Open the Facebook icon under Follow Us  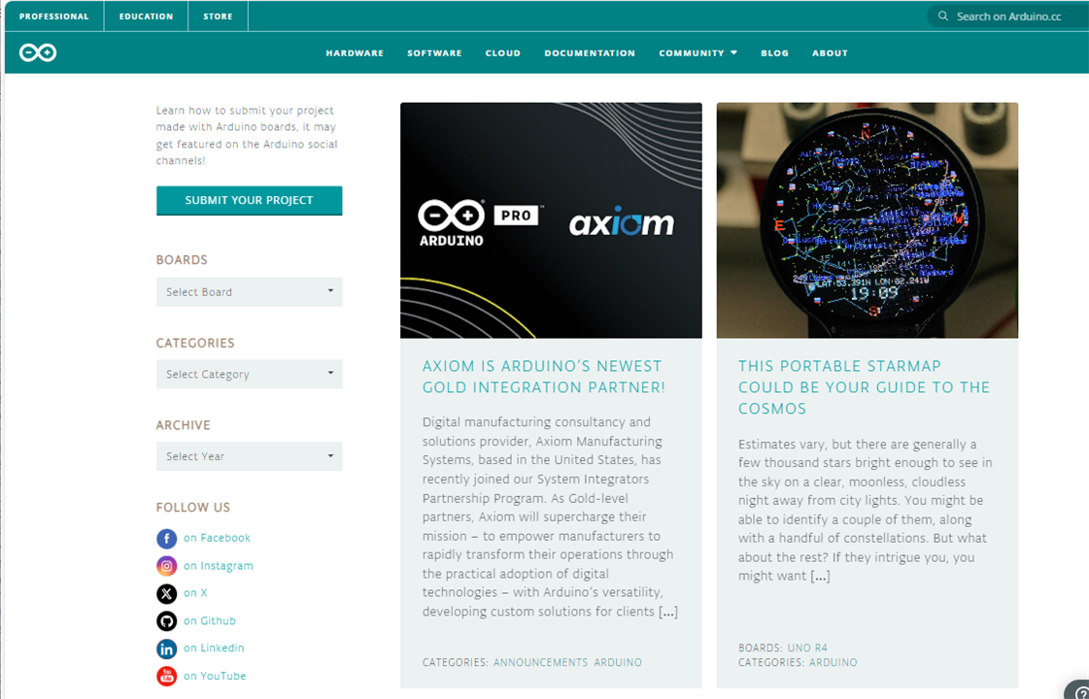click(167, 539)
